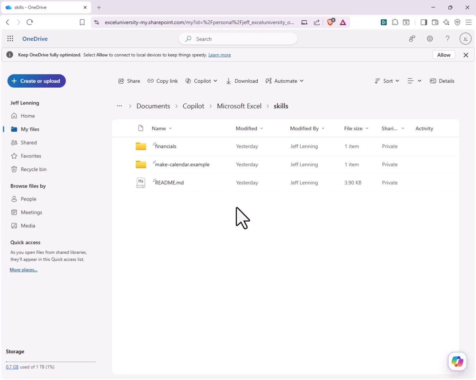Launch the Copilot floating button

[457, 361]
